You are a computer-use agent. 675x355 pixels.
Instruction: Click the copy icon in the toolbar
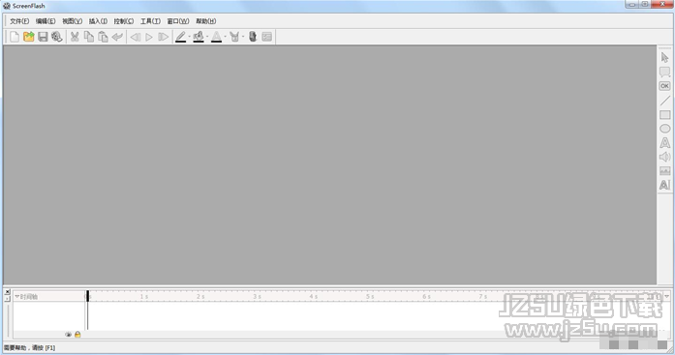[x=89, y=37]
